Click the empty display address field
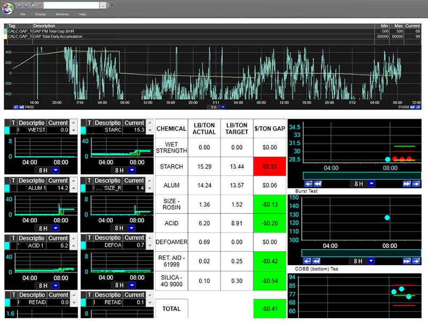 [72, 5]
